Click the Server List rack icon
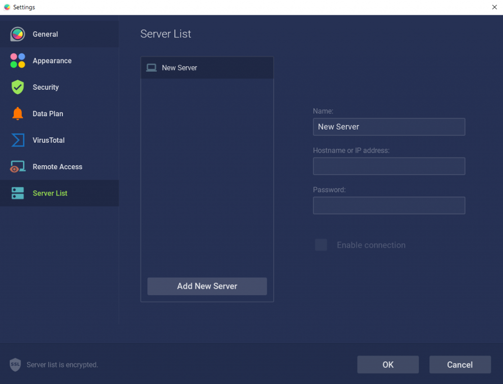The height and width of the screenshot is (384, 503). click(18, 193)
